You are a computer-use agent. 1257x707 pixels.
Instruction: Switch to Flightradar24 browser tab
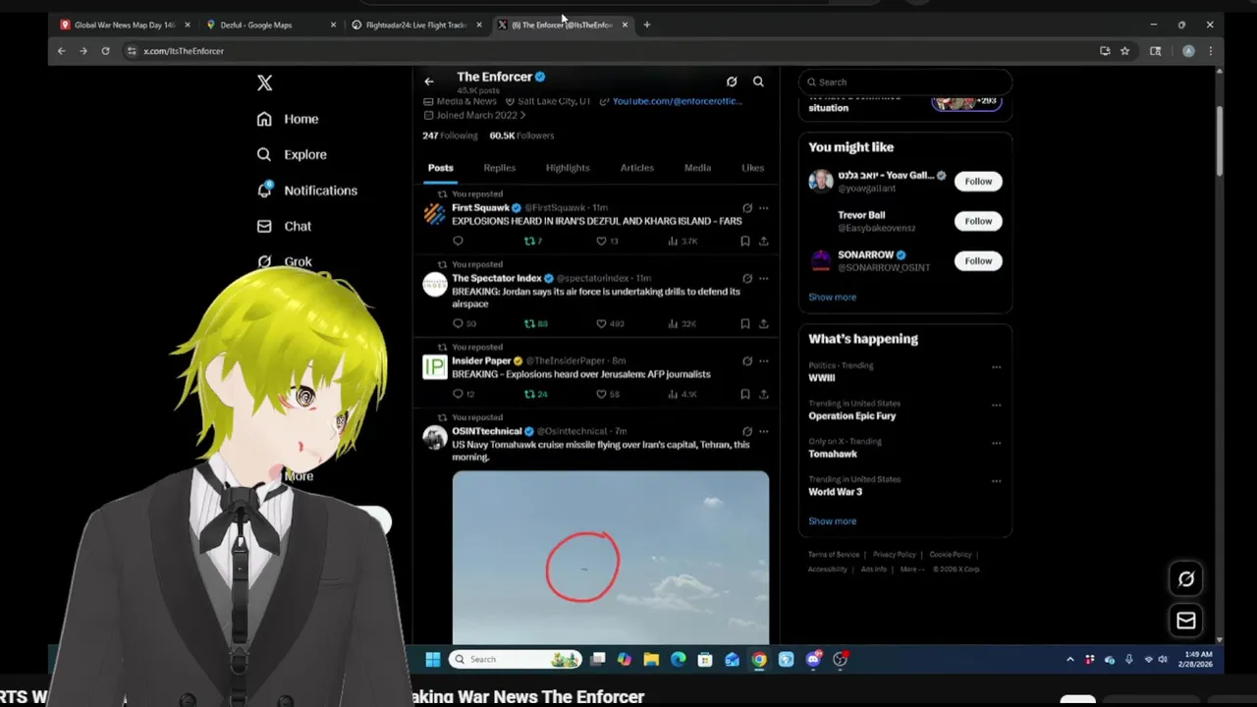click(x=417, y=25)
